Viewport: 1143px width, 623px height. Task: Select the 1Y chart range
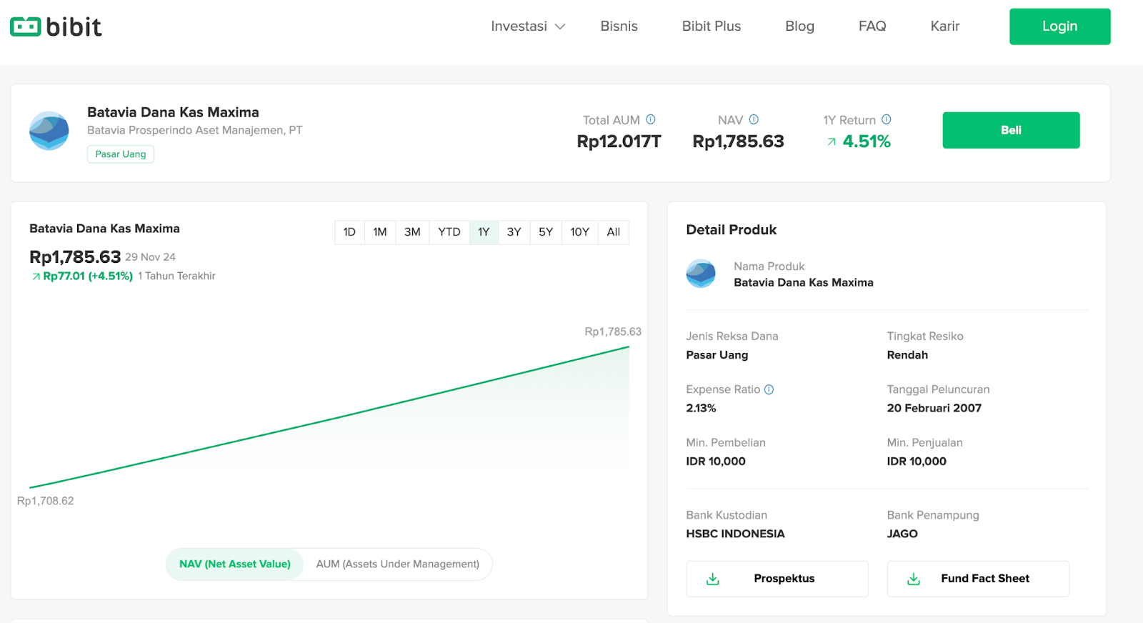click(x=484, y=232)
